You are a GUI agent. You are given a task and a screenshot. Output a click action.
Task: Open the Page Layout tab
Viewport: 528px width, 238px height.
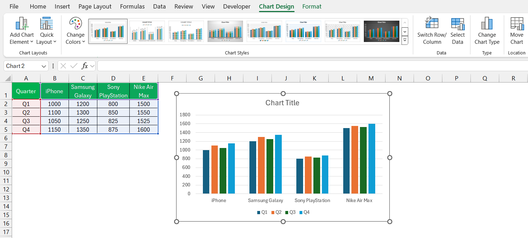(95, 6)
